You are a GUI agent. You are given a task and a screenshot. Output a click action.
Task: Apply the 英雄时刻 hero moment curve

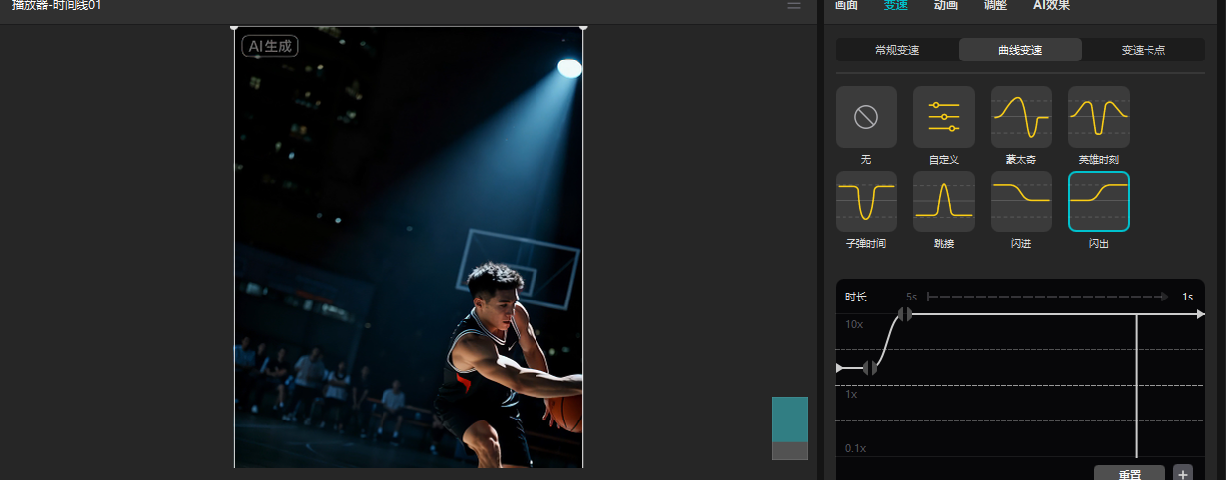coord(1098,118)
